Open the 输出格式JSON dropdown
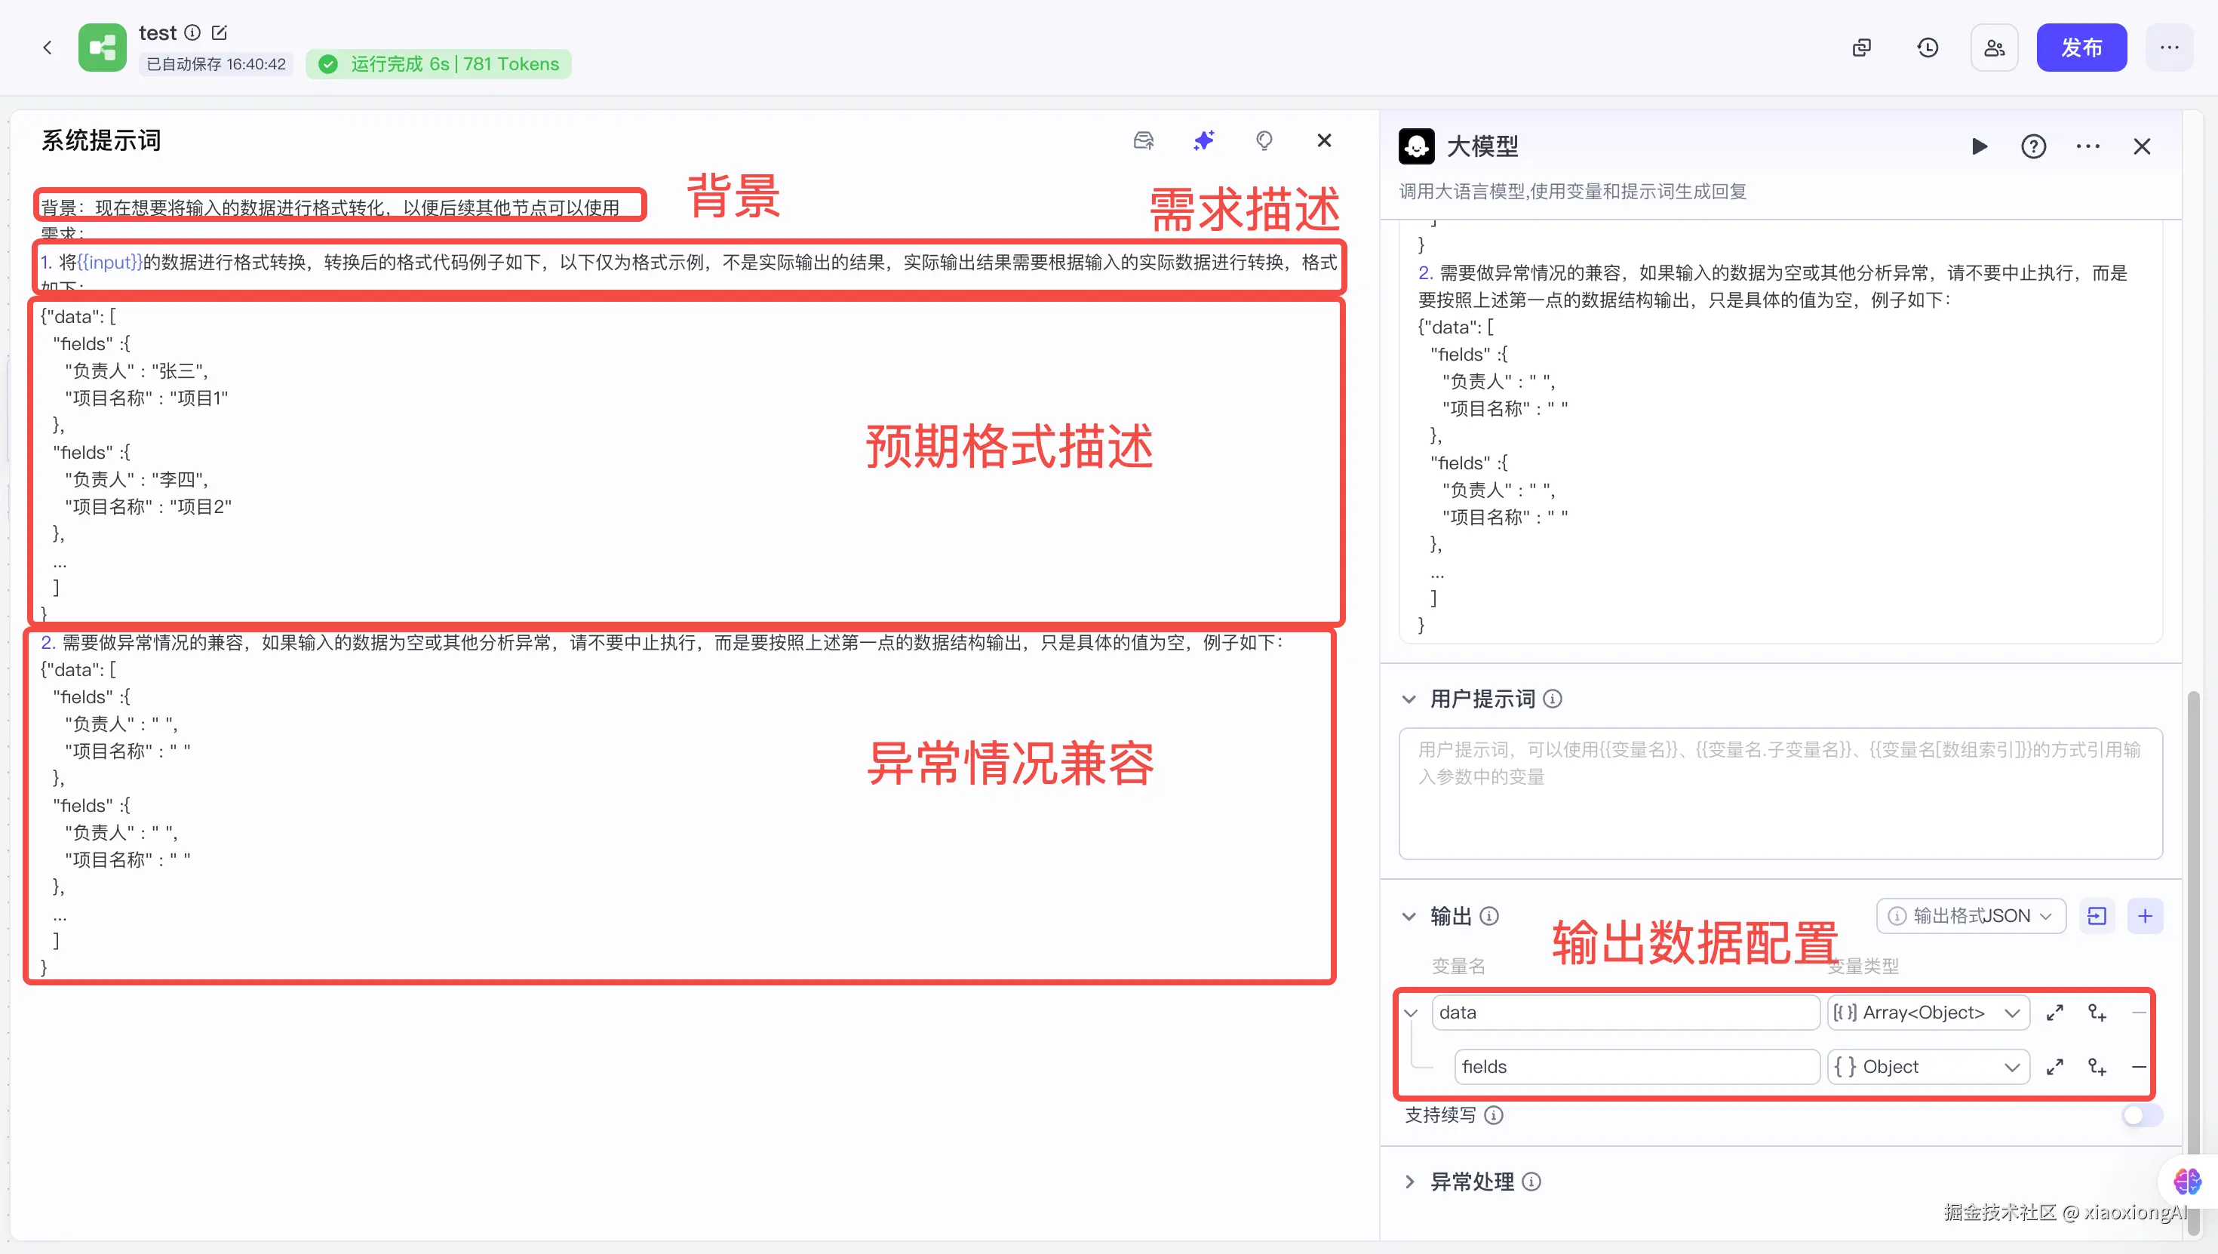 point(1971,915)
